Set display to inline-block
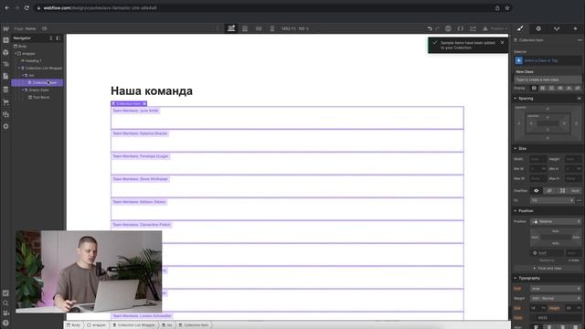This screenshot has height=329, width=585. click(x=560, y=88)
